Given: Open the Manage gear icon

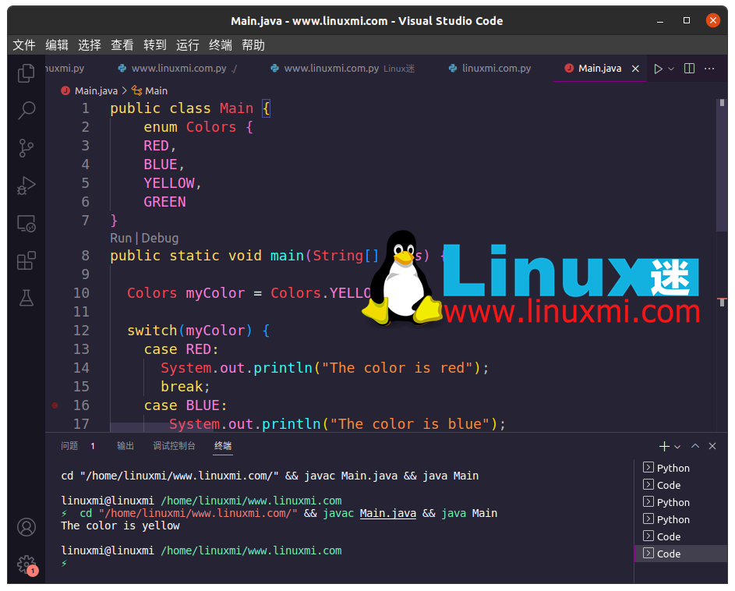Looking at the screenshot, I should 27,564.
